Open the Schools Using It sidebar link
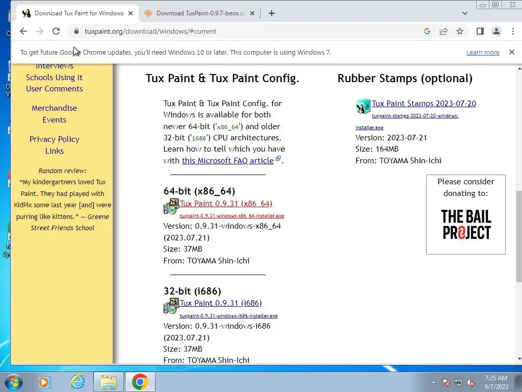This screenshot has width=522, height=392. (54, 78)
